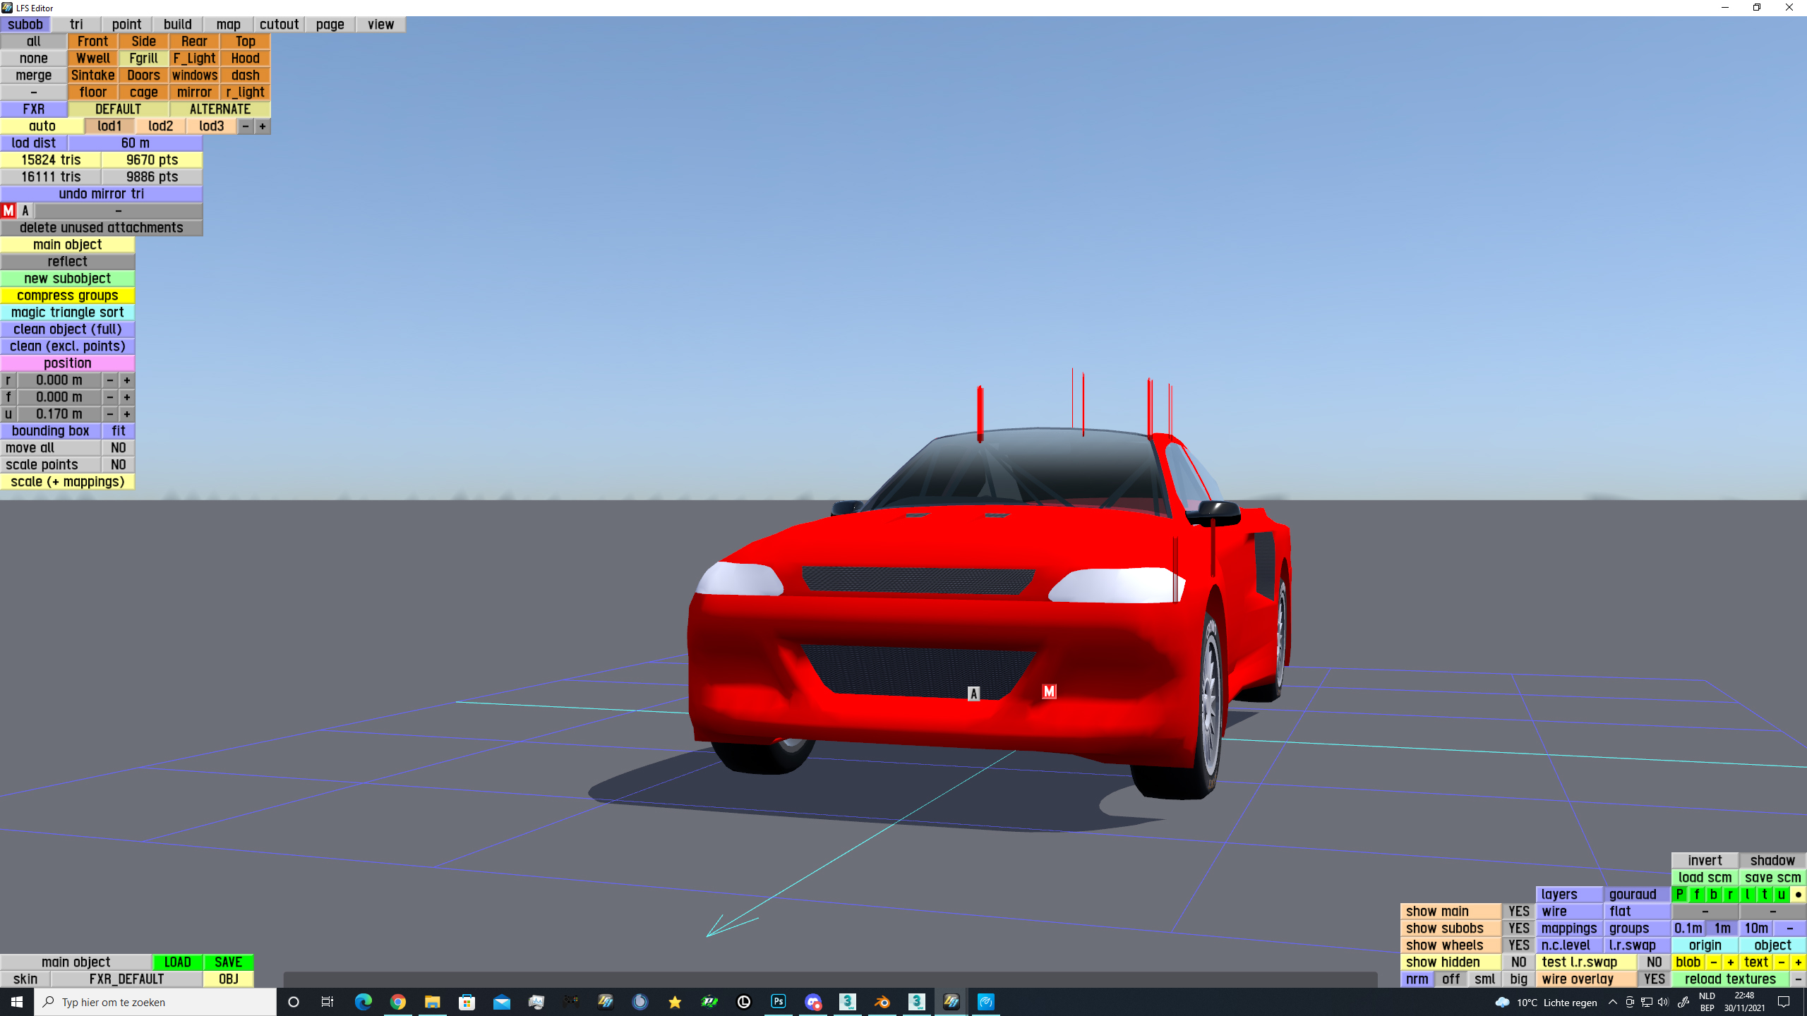Switch to the cutout tab
The image size is (1807, 1016).
pyautogui.click(x=279, y=25)
